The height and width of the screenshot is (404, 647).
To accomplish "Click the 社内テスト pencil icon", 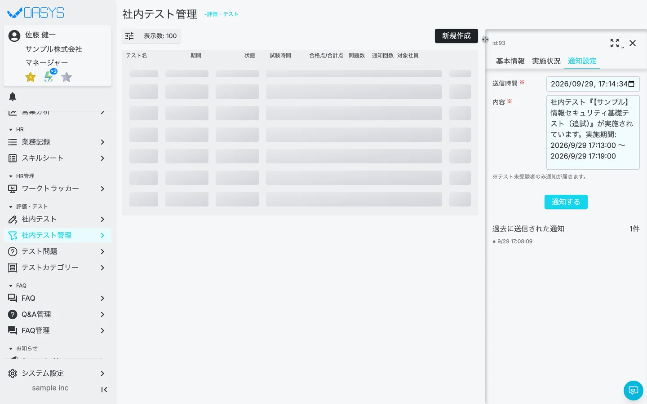I will coord(13,219).
